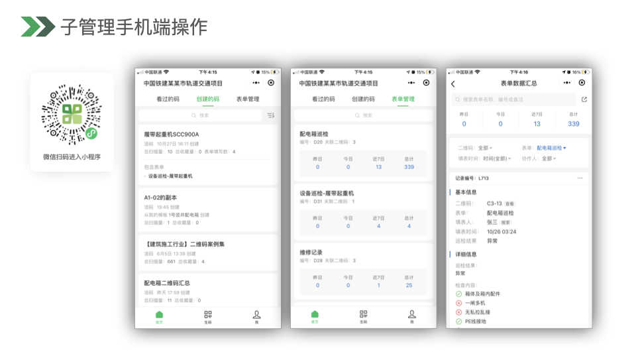
Task: Tap the green home icon in the left phone's bottom bar
Action: click(x=159, y=316)
